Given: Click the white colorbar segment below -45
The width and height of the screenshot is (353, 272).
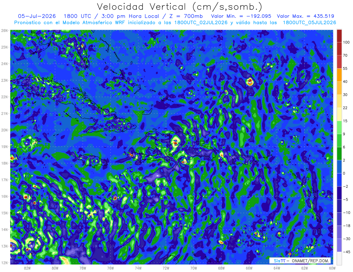Looking at the screenshot, I should [339, 258].
